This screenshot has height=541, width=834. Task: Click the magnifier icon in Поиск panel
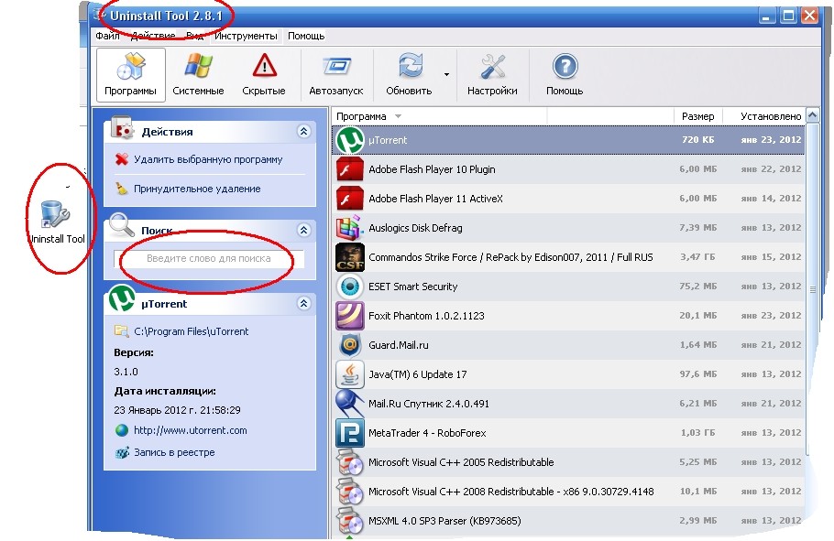pos(122,225)
